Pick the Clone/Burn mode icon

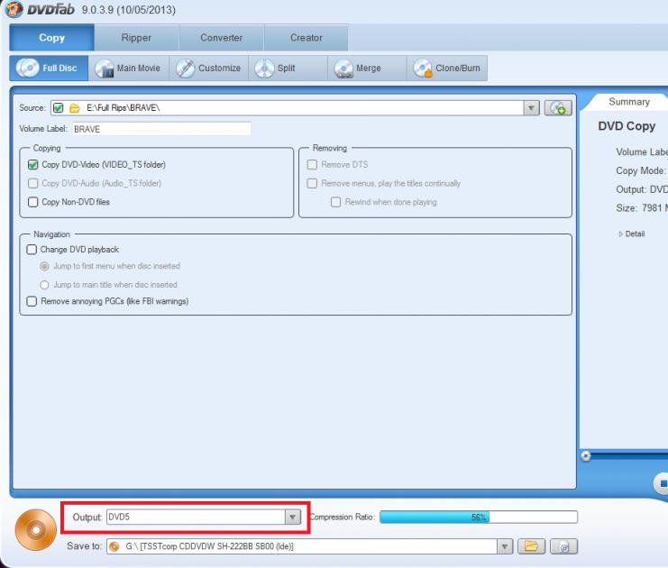tap(423, 69)
